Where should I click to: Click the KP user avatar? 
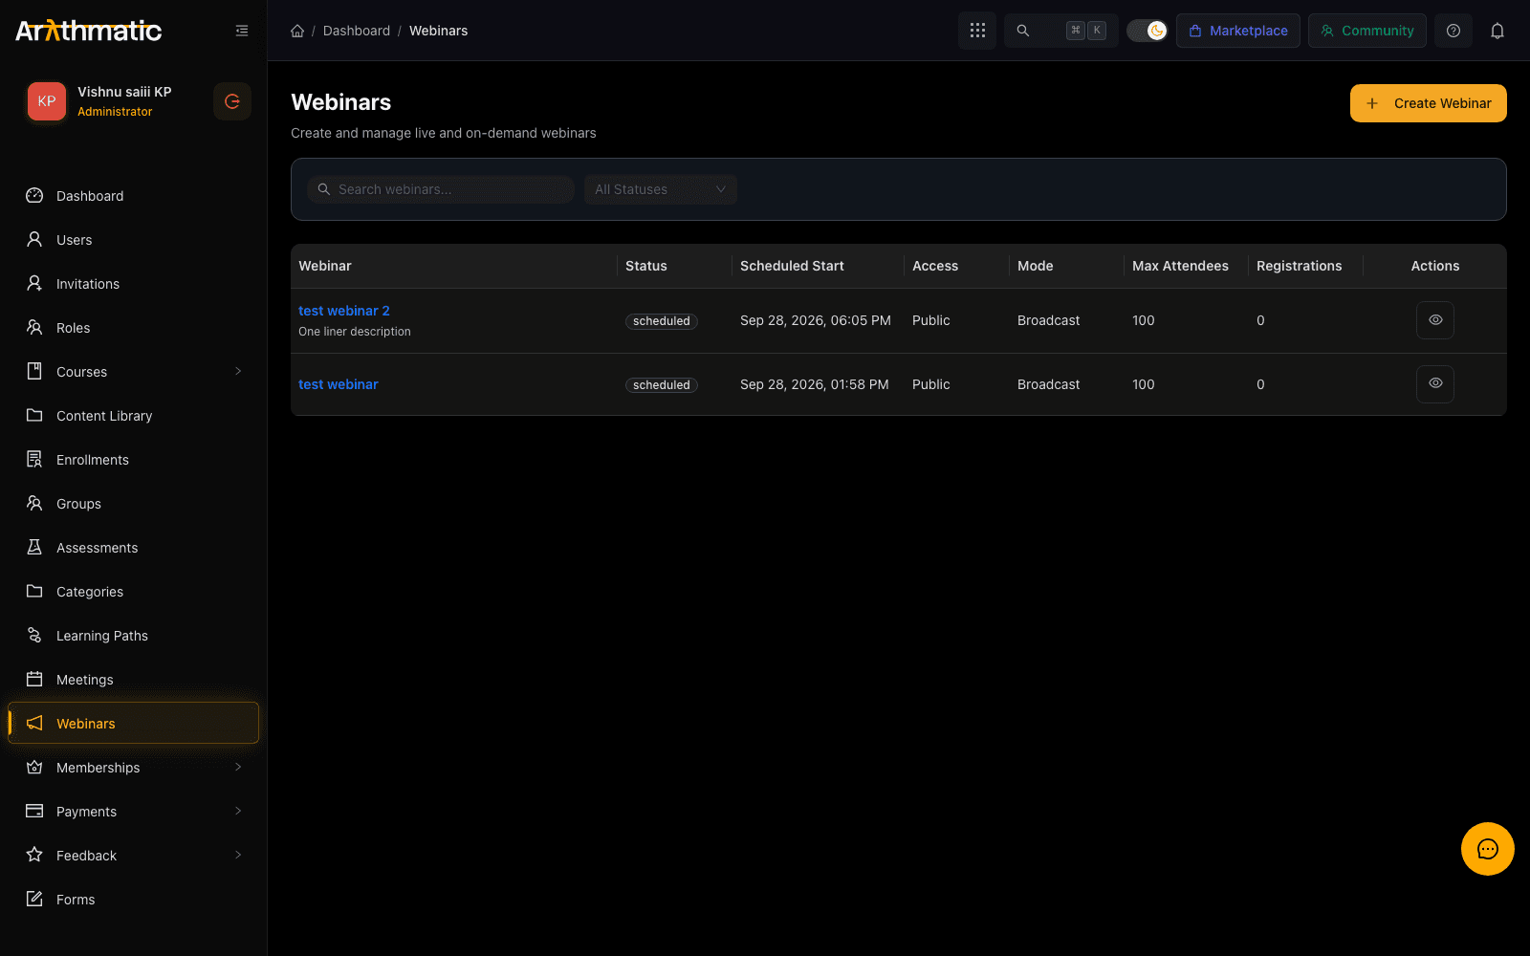pyautogui.click(x=47, y=101)
